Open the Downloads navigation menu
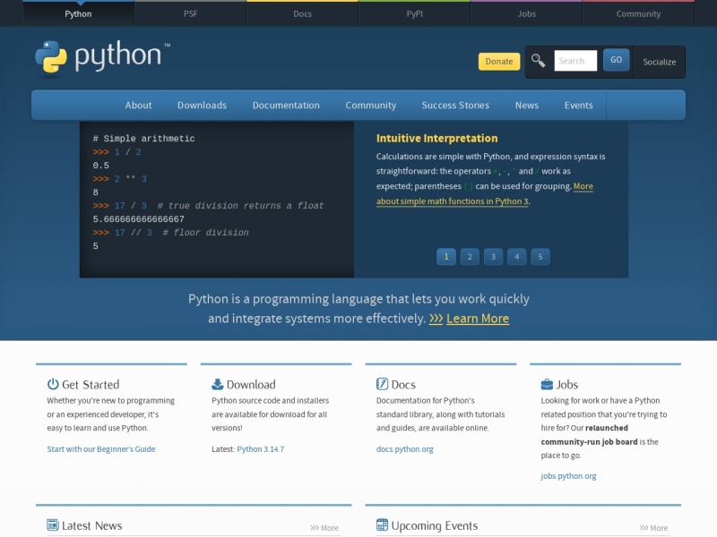 point(203,105)
